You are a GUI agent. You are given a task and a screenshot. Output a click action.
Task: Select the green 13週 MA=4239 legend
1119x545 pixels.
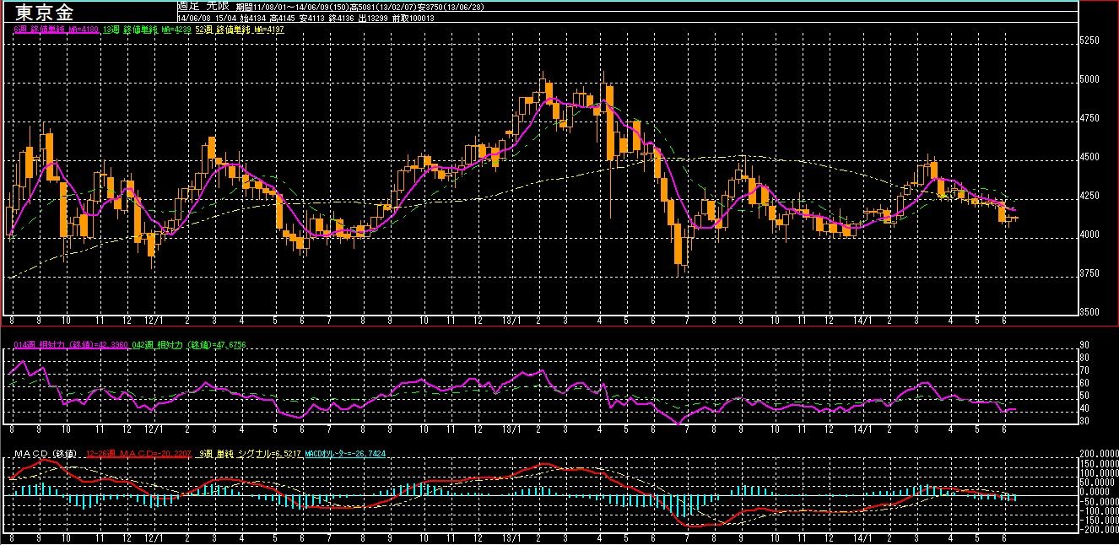[x=149, y=30]
